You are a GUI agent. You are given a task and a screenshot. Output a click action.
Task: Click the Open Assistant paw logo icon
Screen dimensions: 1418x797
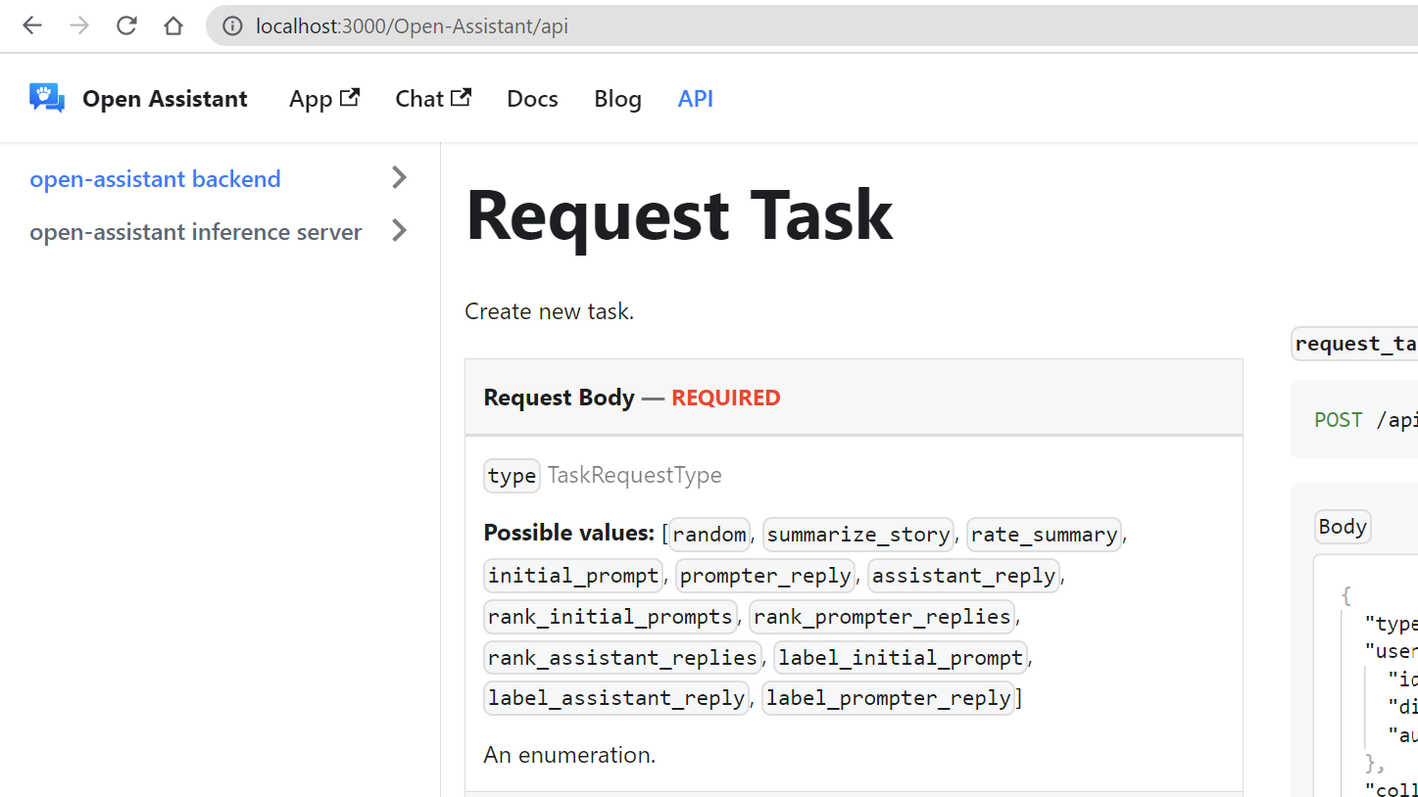point(47,98)
